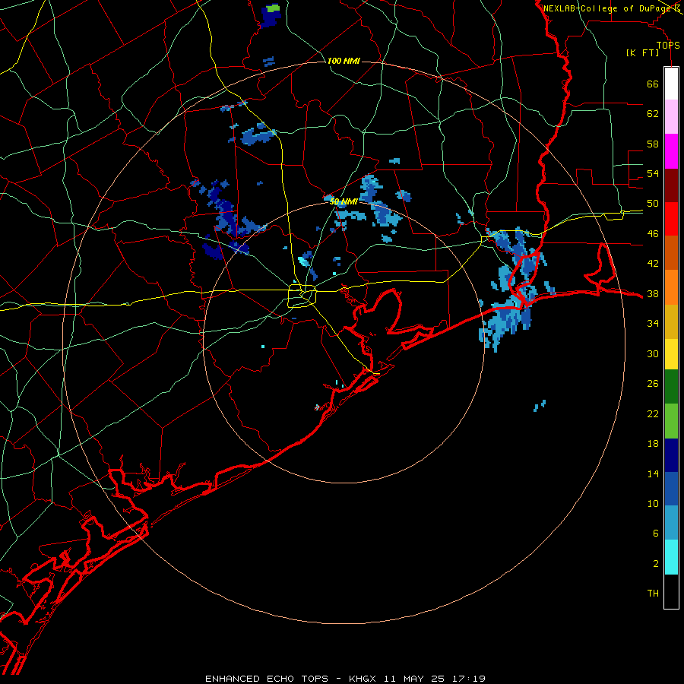Viewport: 684px width, 684px height.
Task: Click the "66" legend value
Action: 653,84
